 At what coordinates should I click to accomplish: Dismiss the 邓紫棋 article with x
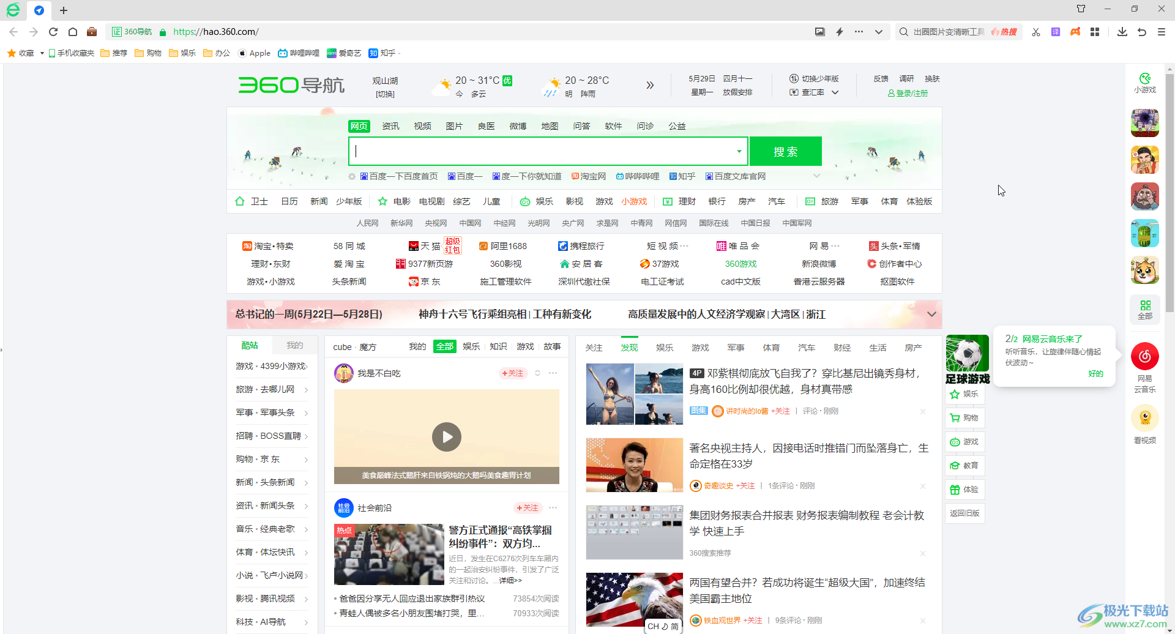[922, 411]
